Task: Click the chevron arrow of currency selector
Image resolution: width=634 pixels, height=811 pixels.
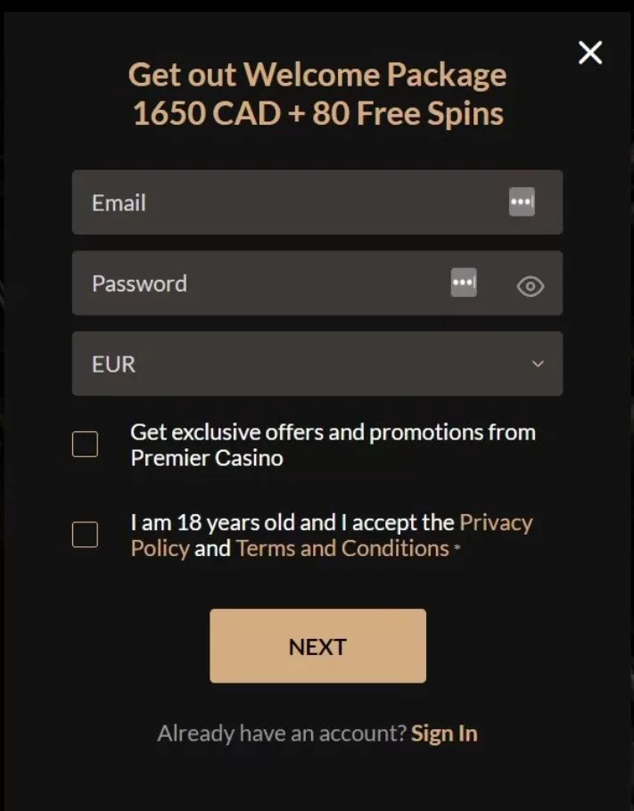Action: [x=538, y=364]
